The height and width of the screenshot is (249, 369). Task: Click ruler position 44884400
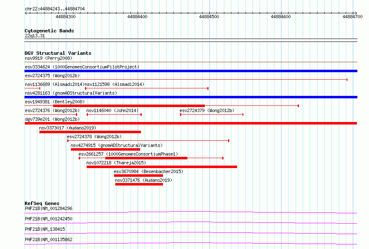click(x=137, y=17)
